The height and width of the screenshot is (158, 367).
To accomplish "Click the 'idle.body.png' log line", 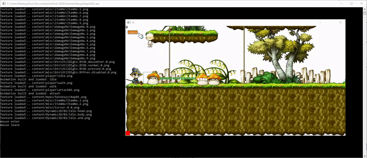I will [x=46, y=114].
